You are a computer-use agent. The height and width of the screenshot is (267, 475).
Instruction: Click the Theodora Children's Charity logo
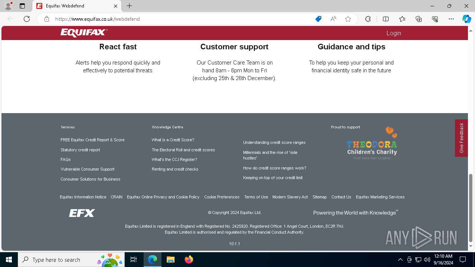[372, 144]
